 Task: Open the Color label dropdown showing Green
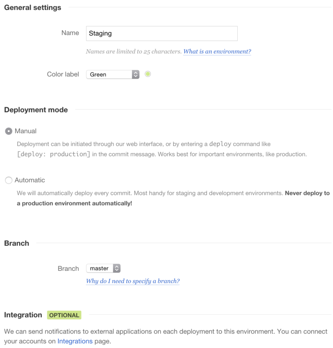click(112, 74)
